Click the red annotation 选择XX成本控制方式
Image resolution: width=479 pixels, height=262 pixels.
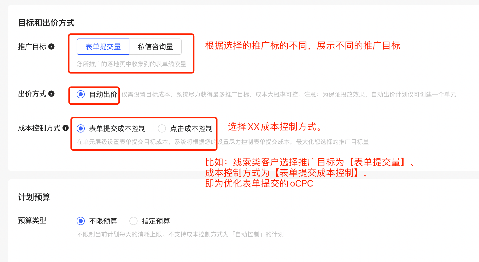pos(275,126)
